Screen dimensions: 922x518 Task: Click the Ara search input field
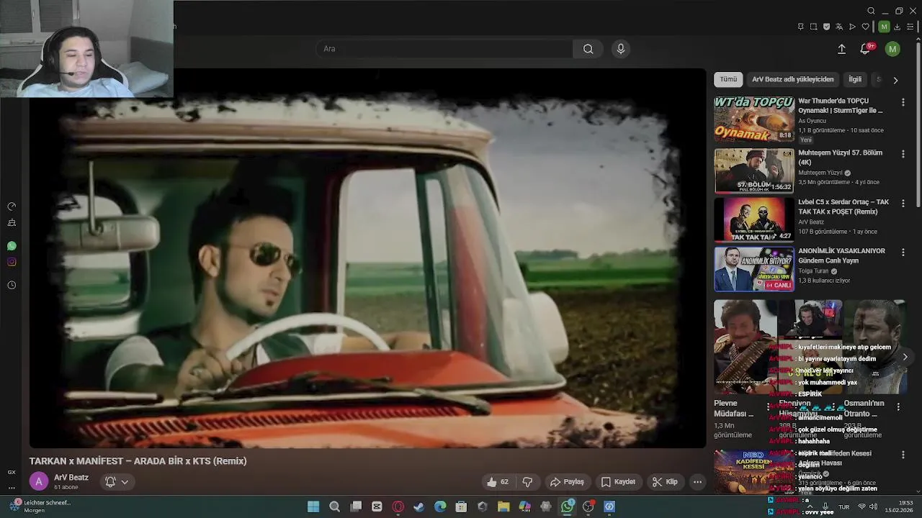tap(444, 49)
